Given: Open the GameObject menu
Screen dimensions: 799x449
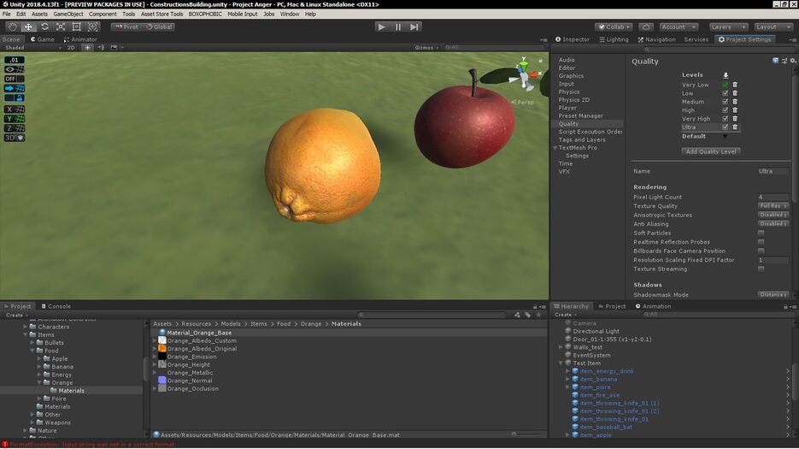Looking at the screenshot, I should click(68, 15).
